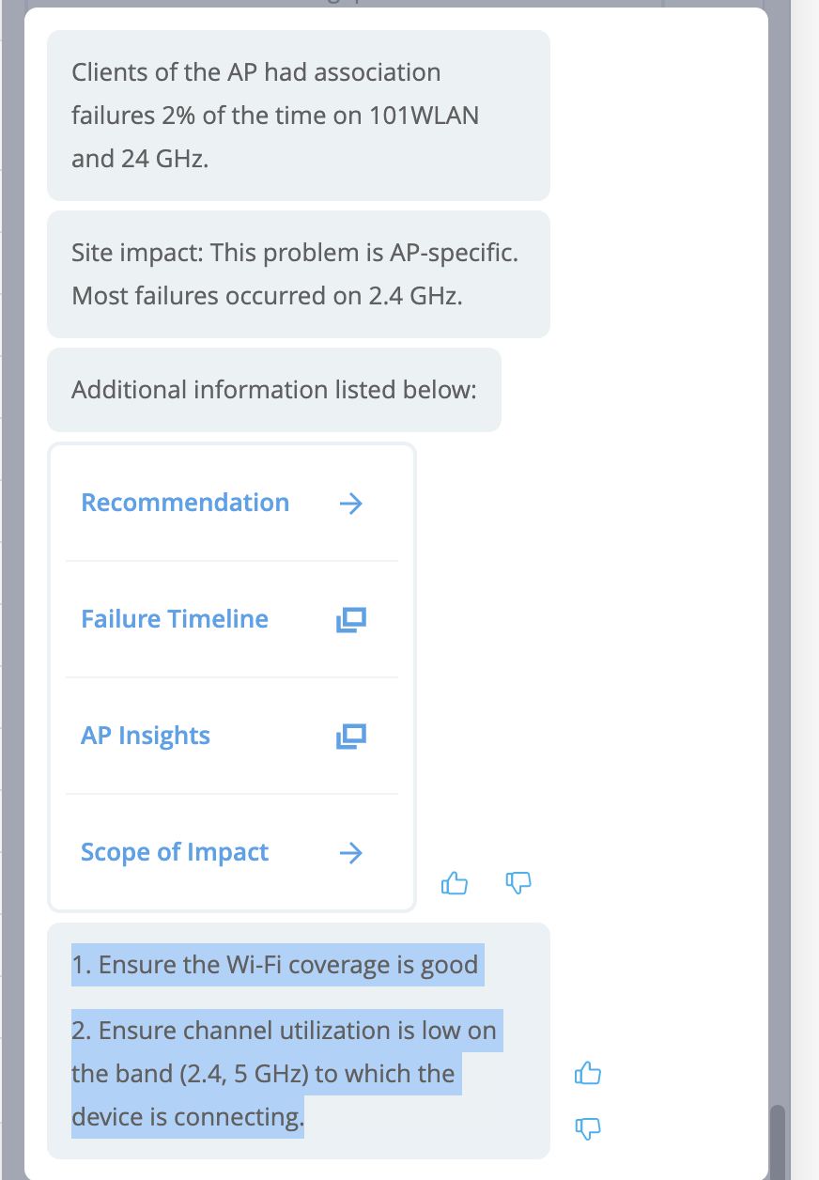819x1180 pixels.
Task: Click highlighted 'Ensure channel utilization is low' text
Action: tap(286, 1031)
